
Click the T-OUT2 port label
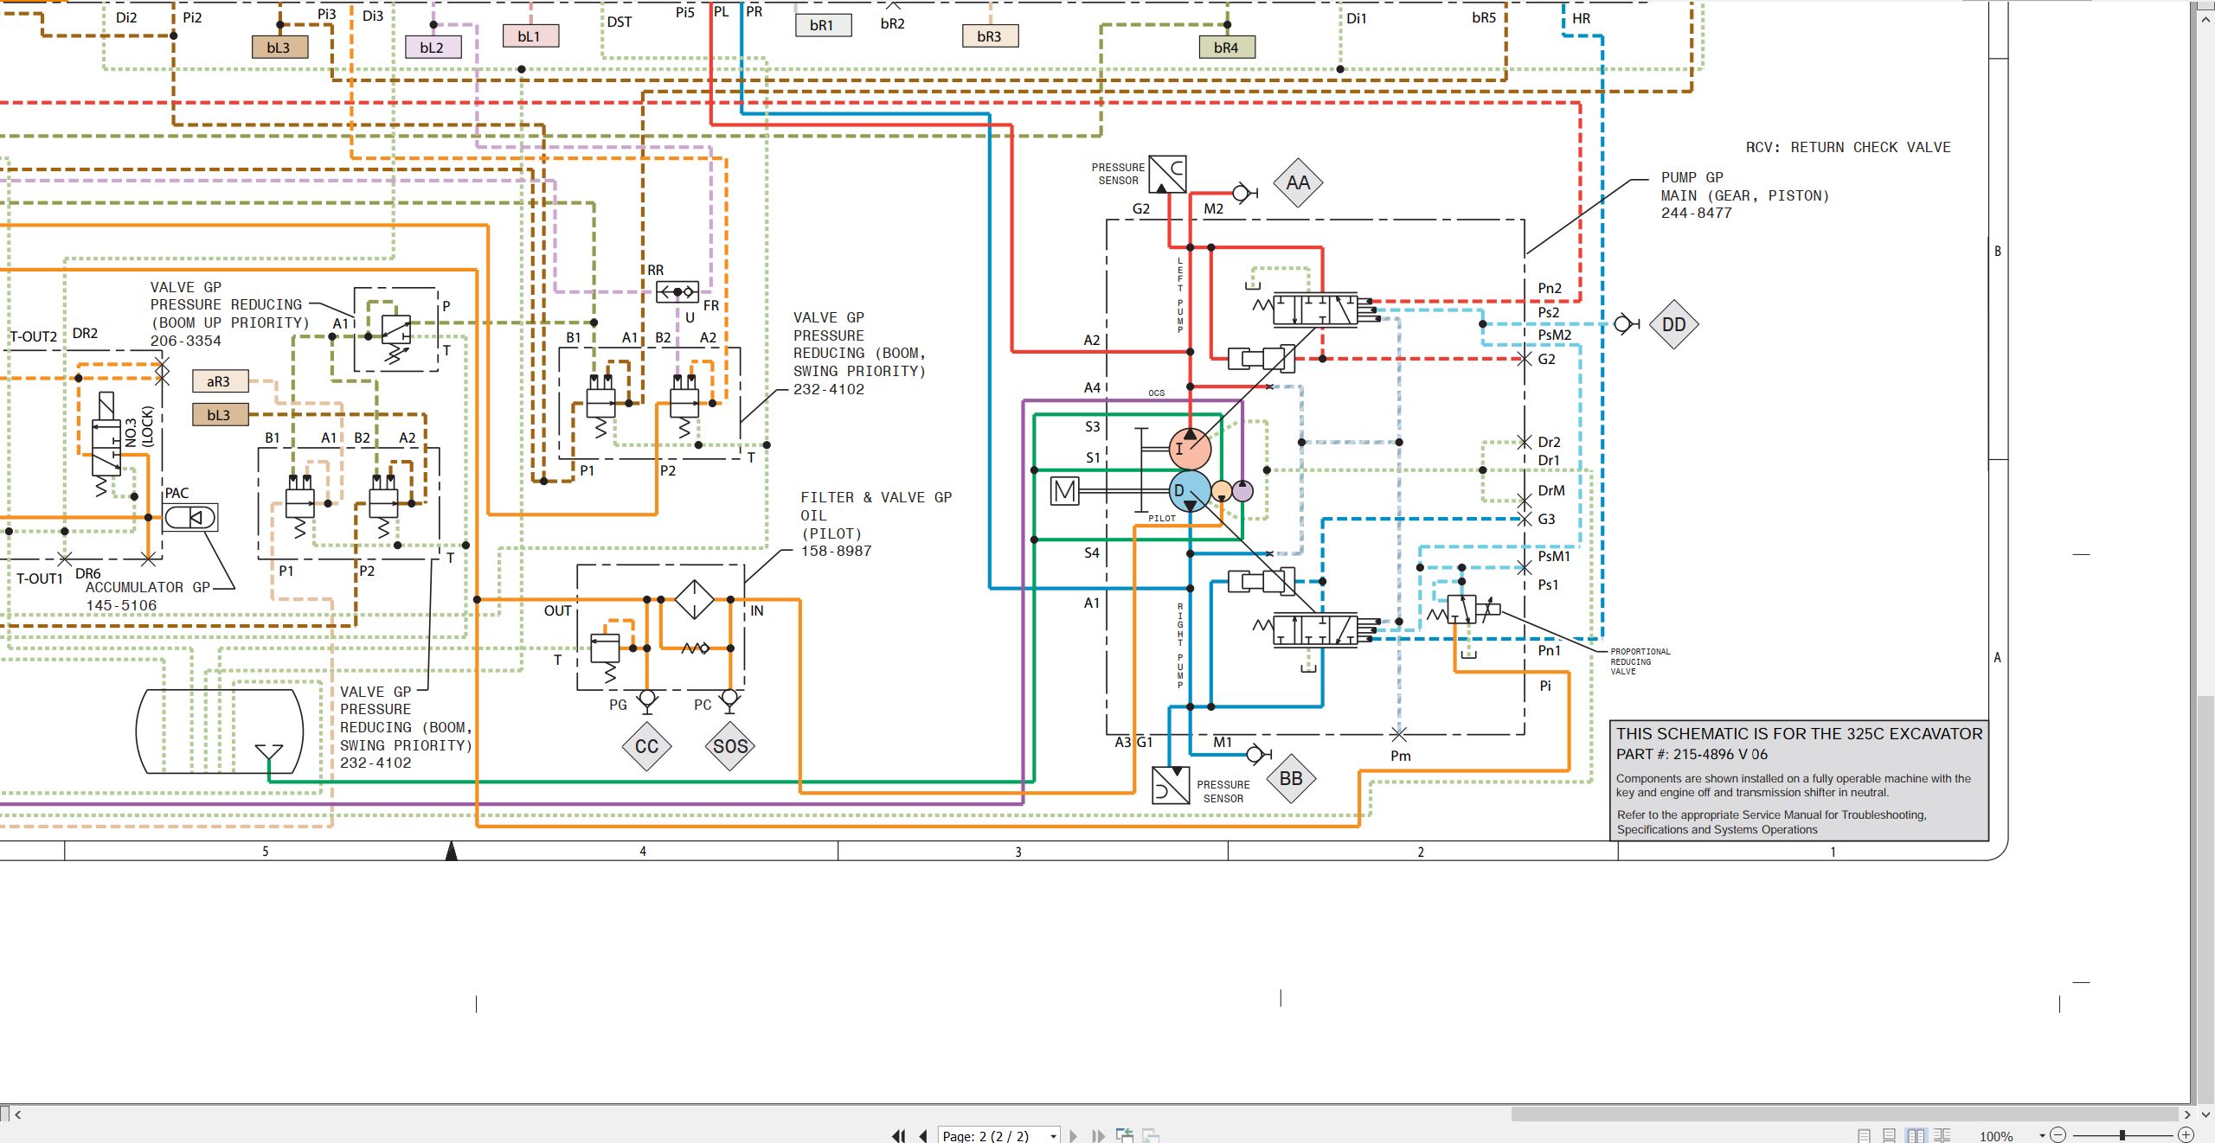pos(34,337)
